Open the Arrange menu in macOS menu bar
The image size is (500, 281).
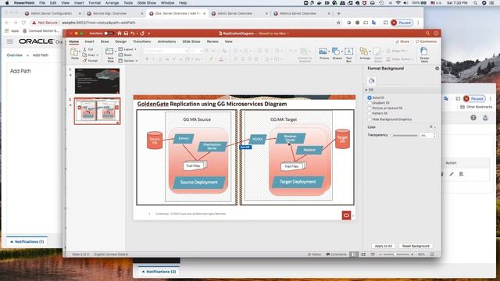point(112,3)
